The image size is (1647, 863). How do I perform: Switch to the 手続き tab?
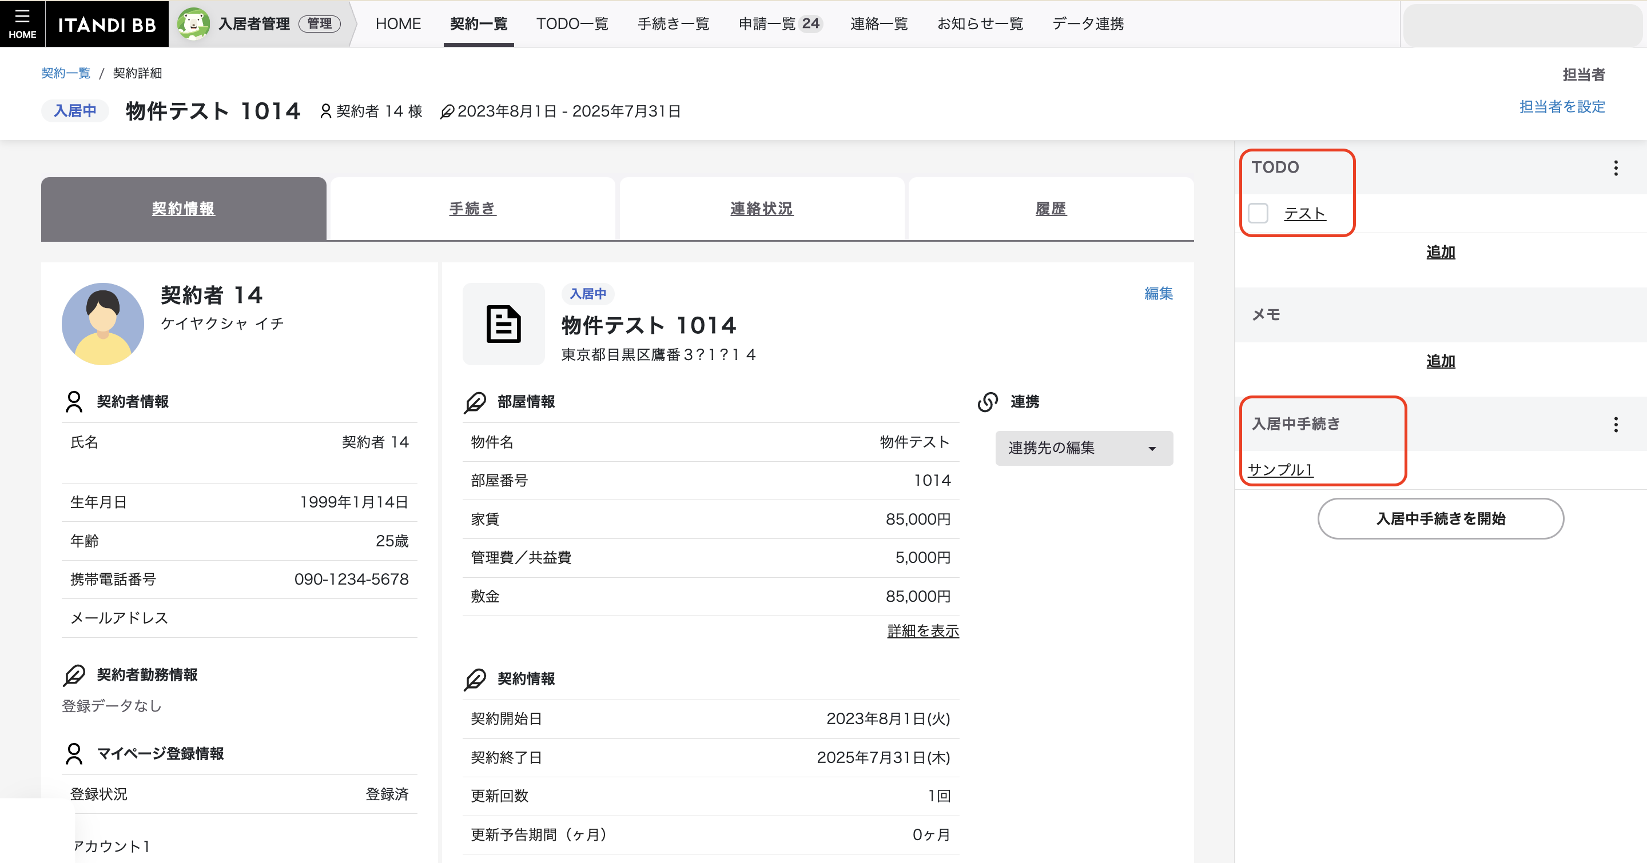[472, 209]
